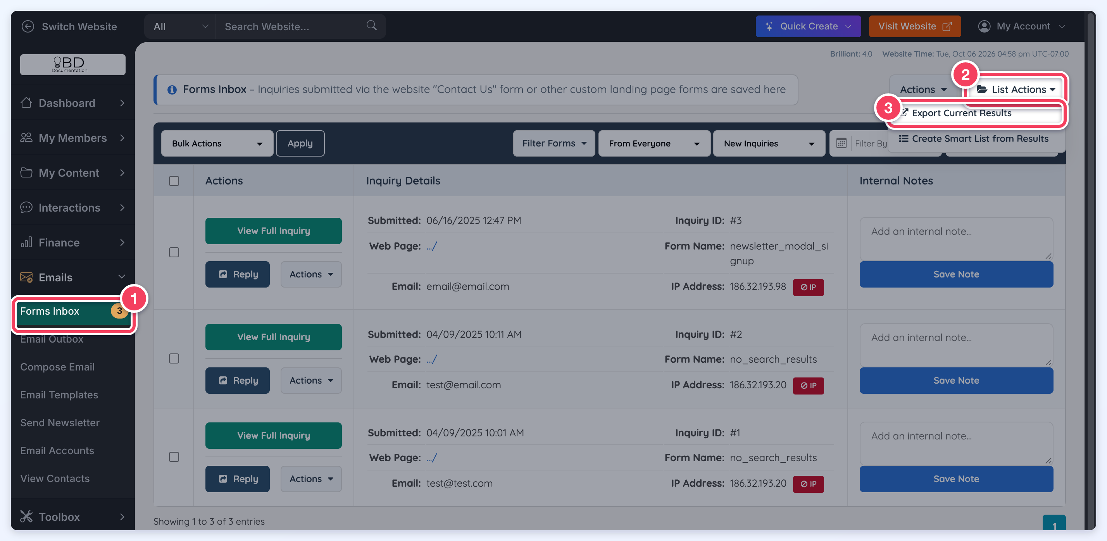Click the search magnifier icon
This screenshot has width=1107, height=541.
click(371, 26)
